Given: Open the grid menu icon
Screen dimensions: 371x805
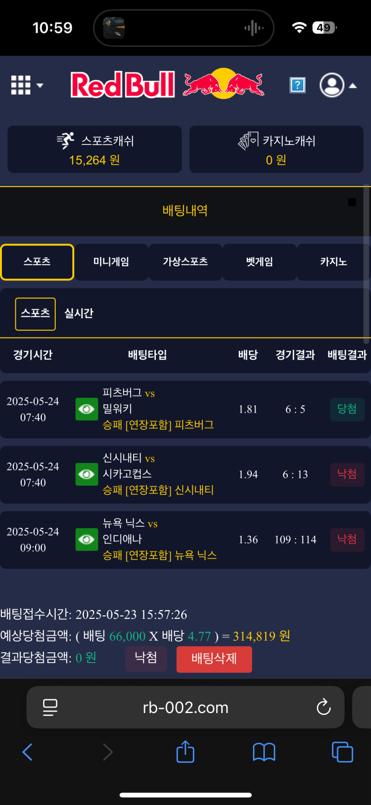Looking at the screenshot, I should pos(26,85).
